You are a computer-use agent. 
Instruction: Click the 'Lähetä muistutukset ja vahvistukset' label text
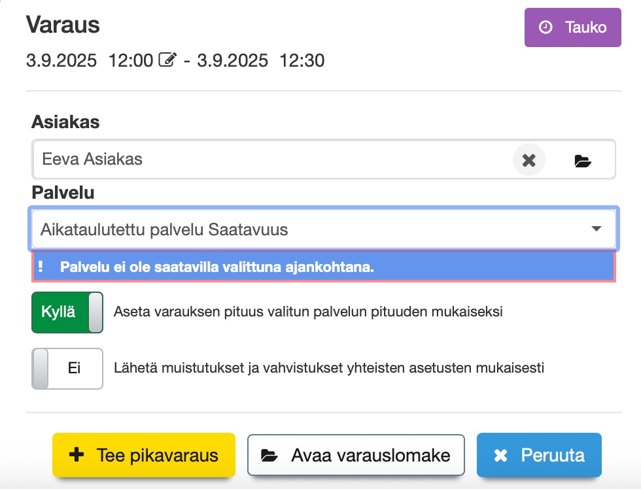pos(329,368)
